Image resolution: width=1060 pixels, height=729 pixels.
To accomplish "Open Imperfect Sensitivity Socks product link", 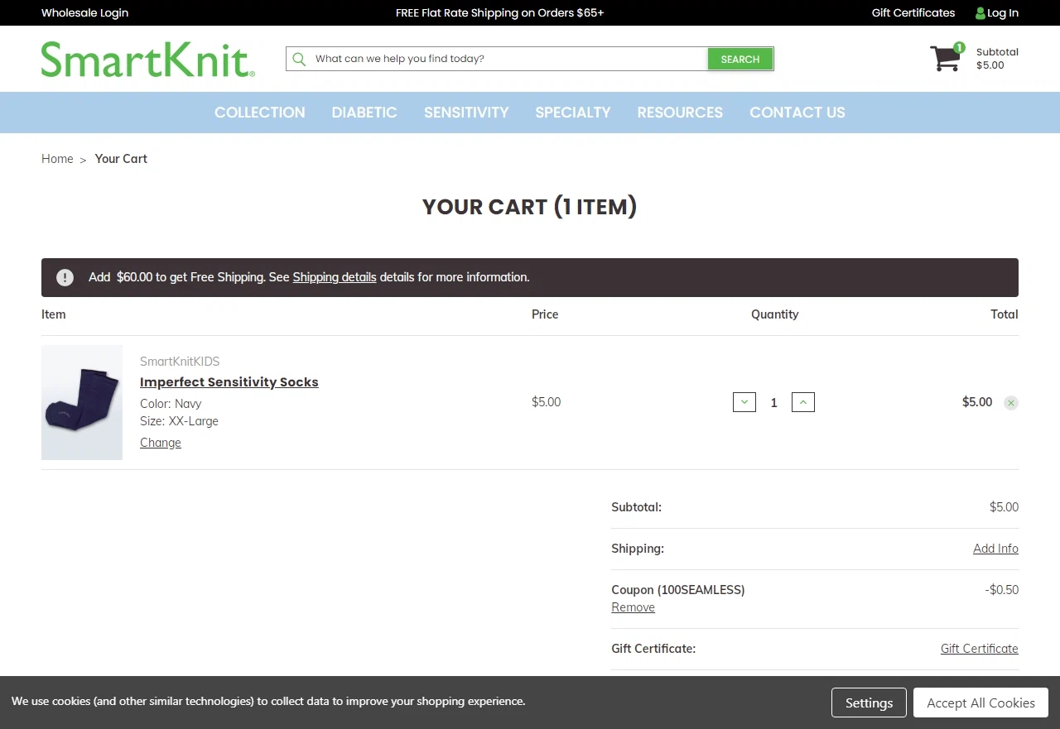I will coord(229,382).
